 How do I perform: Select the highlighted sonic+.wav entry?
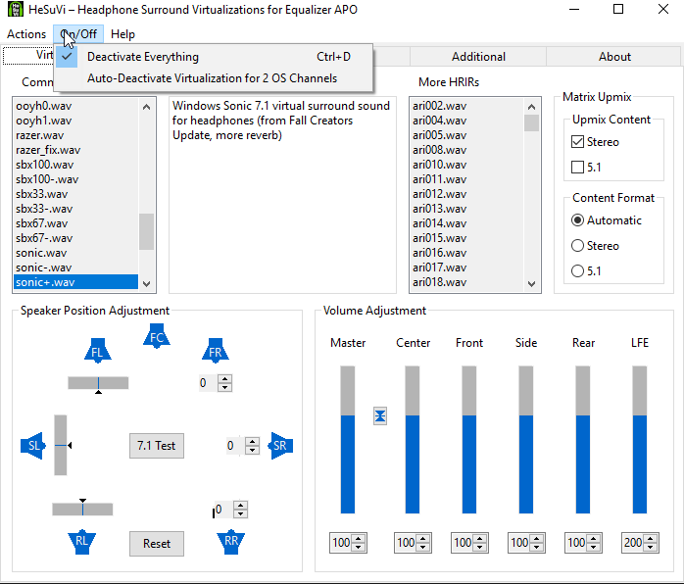coord(75,282)
